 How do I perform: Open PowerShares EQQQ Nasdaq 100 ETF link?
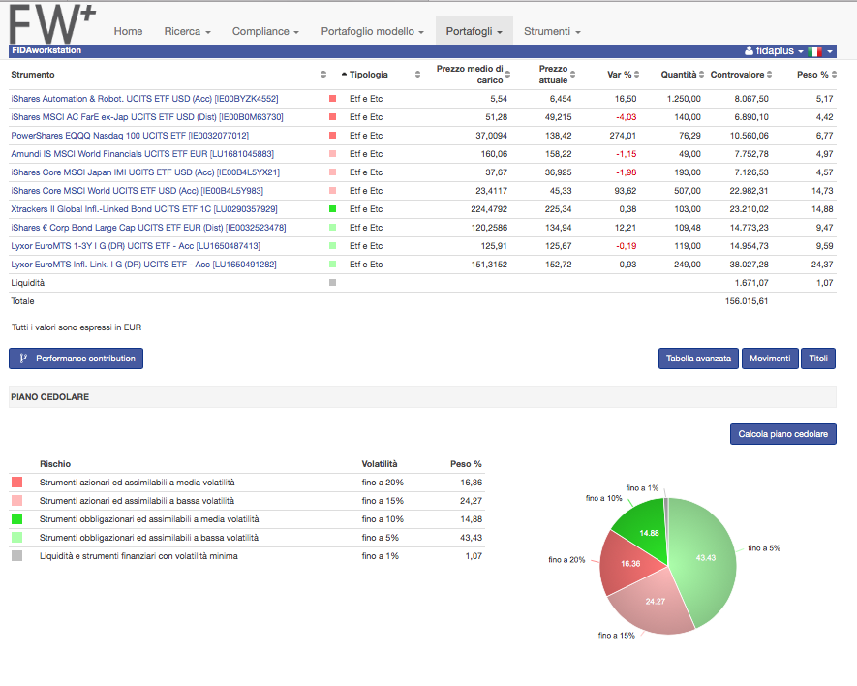tap(130, 136)
